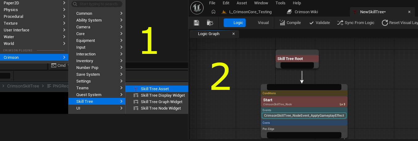Click Sync From Logic button
Viewport: 418px width, 141px height.
(x=356, y=23)
